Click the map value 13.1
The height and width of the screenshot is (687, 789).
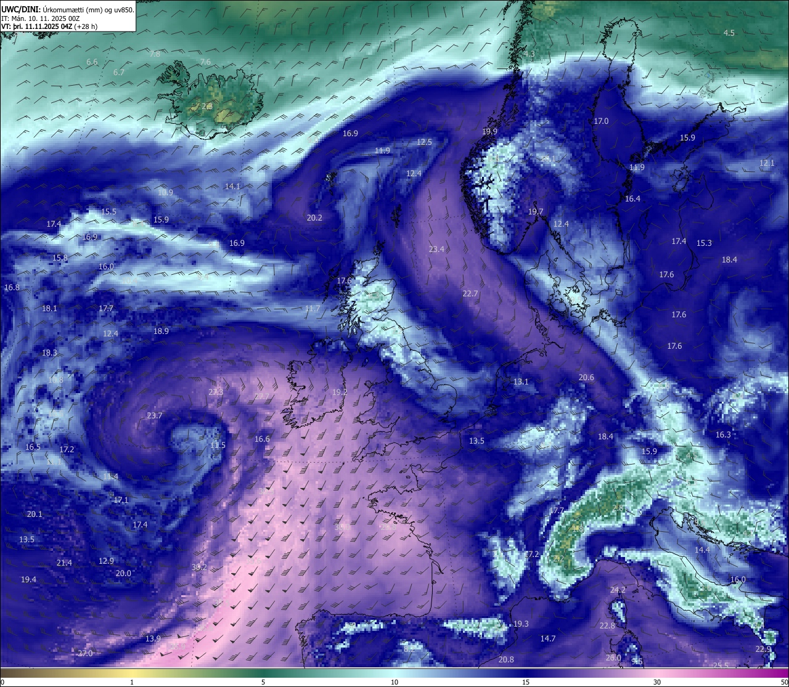[x=521, y=381]
